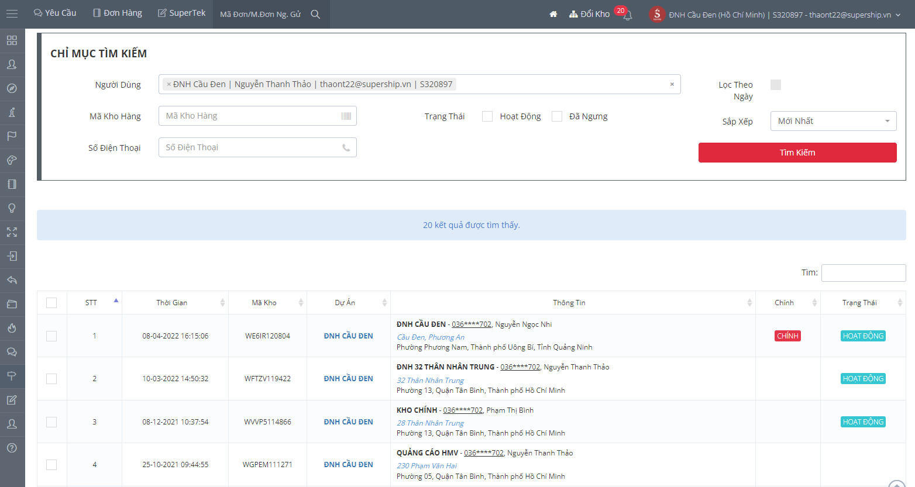Select row 3 checkbox for WVVP5114866
The width and height of the screenshot is (915, 487).
pos(51,422)
